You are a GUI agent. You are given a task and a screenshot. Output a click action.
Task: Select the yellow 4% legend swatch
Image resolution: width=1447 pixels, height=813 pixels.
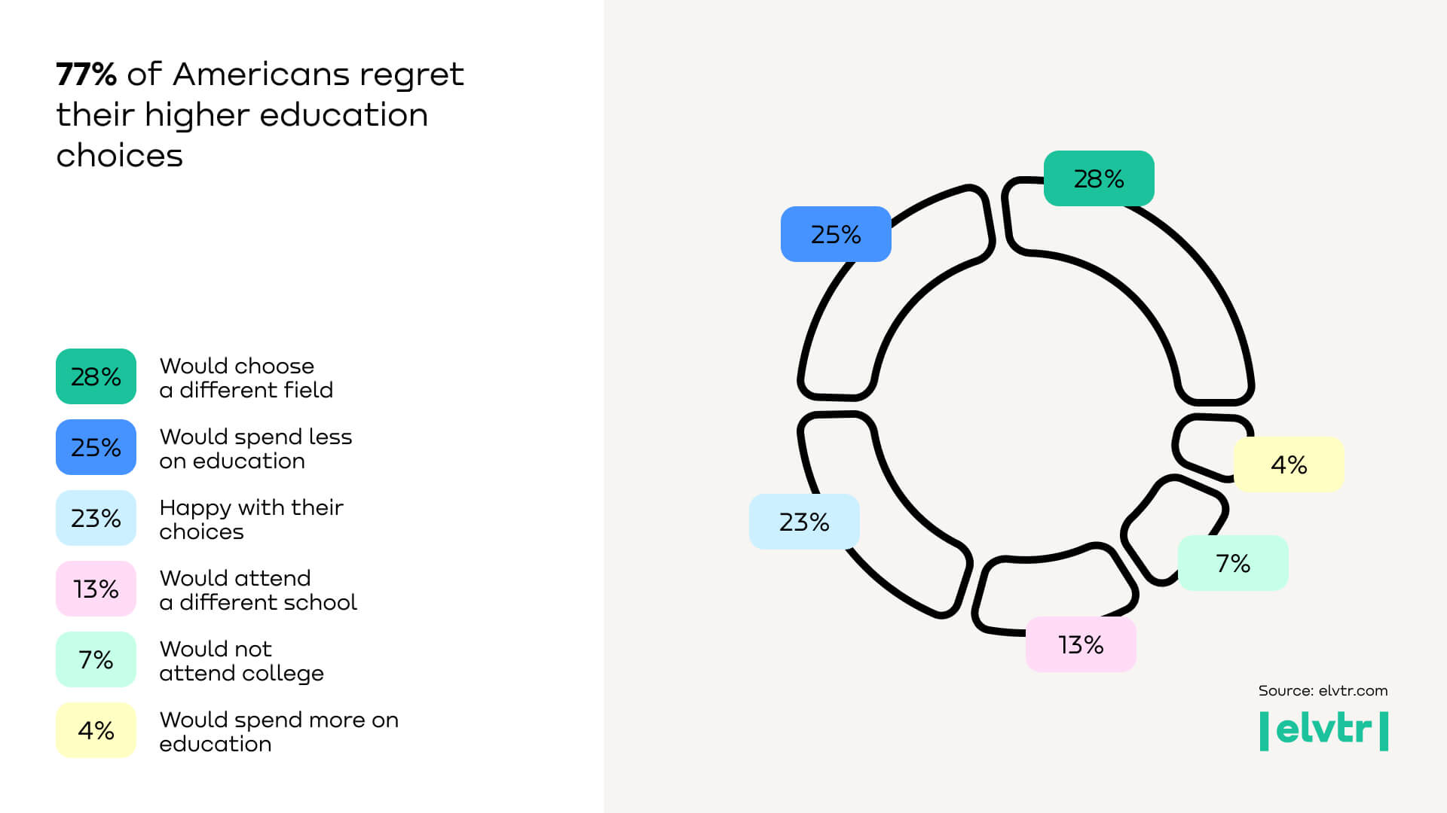[x=96, y=730]
